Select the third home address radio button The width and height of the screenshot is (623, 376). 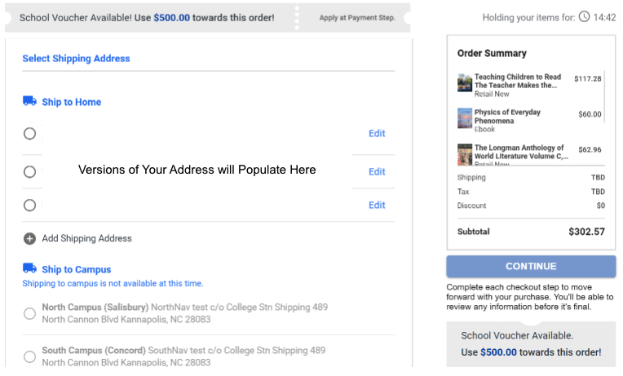[29, 205]
